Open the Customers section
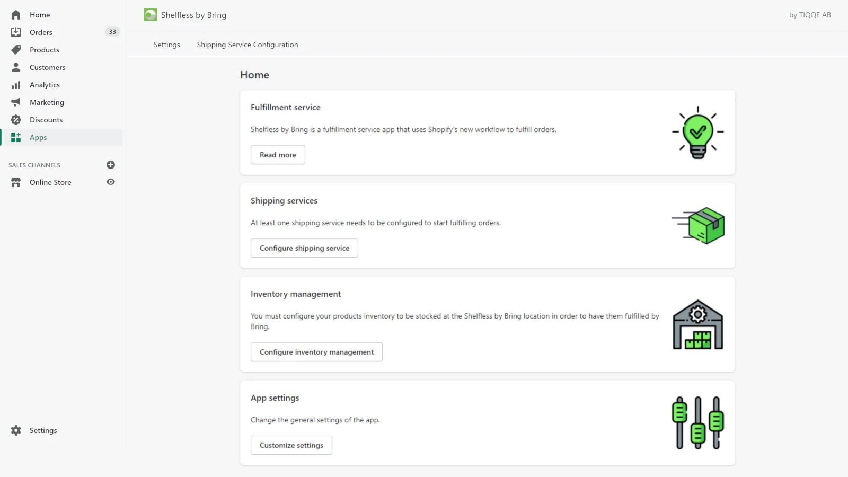Screen dimensions: 848x477 [47, 67]
